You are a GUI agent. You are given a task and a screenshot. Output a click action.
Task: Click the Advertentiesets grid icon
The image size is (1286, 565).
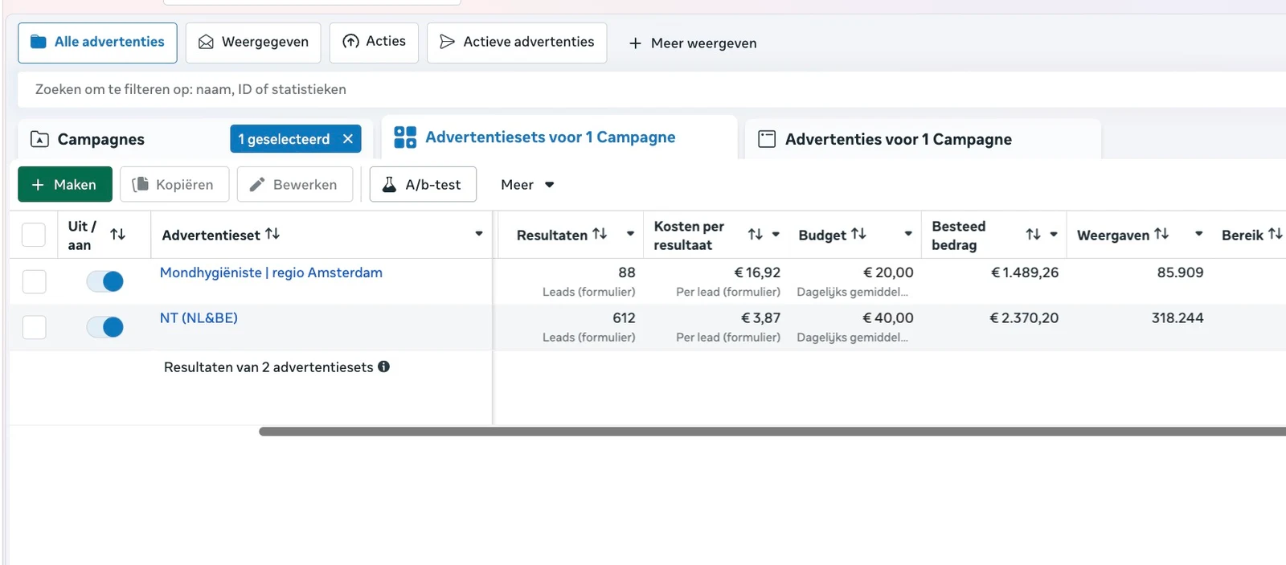pos(405,137)
